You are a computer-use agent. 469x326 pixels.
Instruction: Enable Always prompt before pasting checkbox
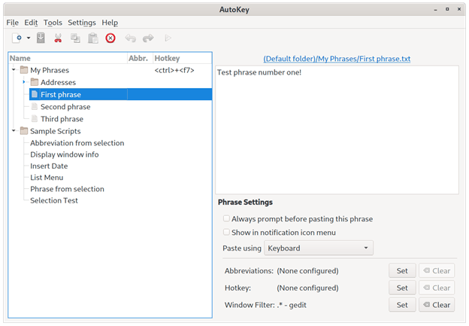point(227,219)
